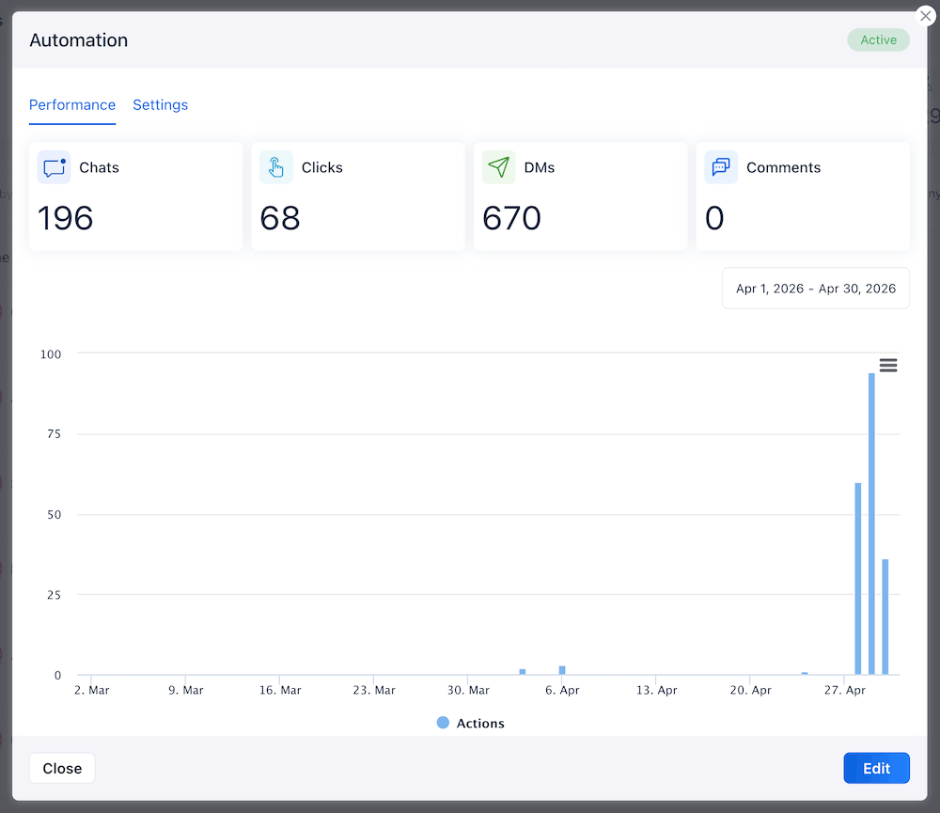The height and width of the screenshot is (813, 940).
Task: Click the 16. Mar x-axis label
Action: point(280,690)
